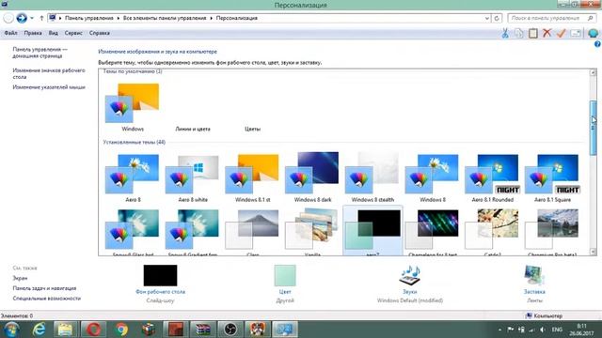Go up one level with the up arrow
The image size is (602, 338).
click(41, 18)
